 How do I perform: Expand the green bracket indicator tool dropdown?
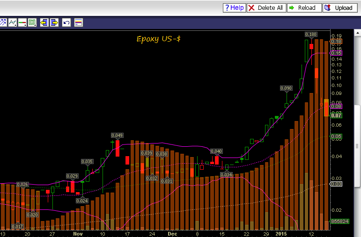(32, 22)
